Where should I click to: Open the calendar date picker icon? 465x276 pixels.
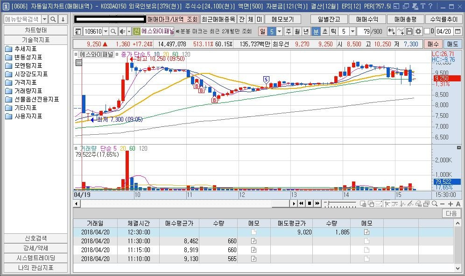(458, 31)
